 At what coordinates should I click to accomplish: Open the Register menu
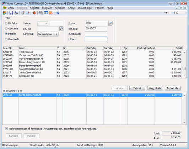(34, 8)
